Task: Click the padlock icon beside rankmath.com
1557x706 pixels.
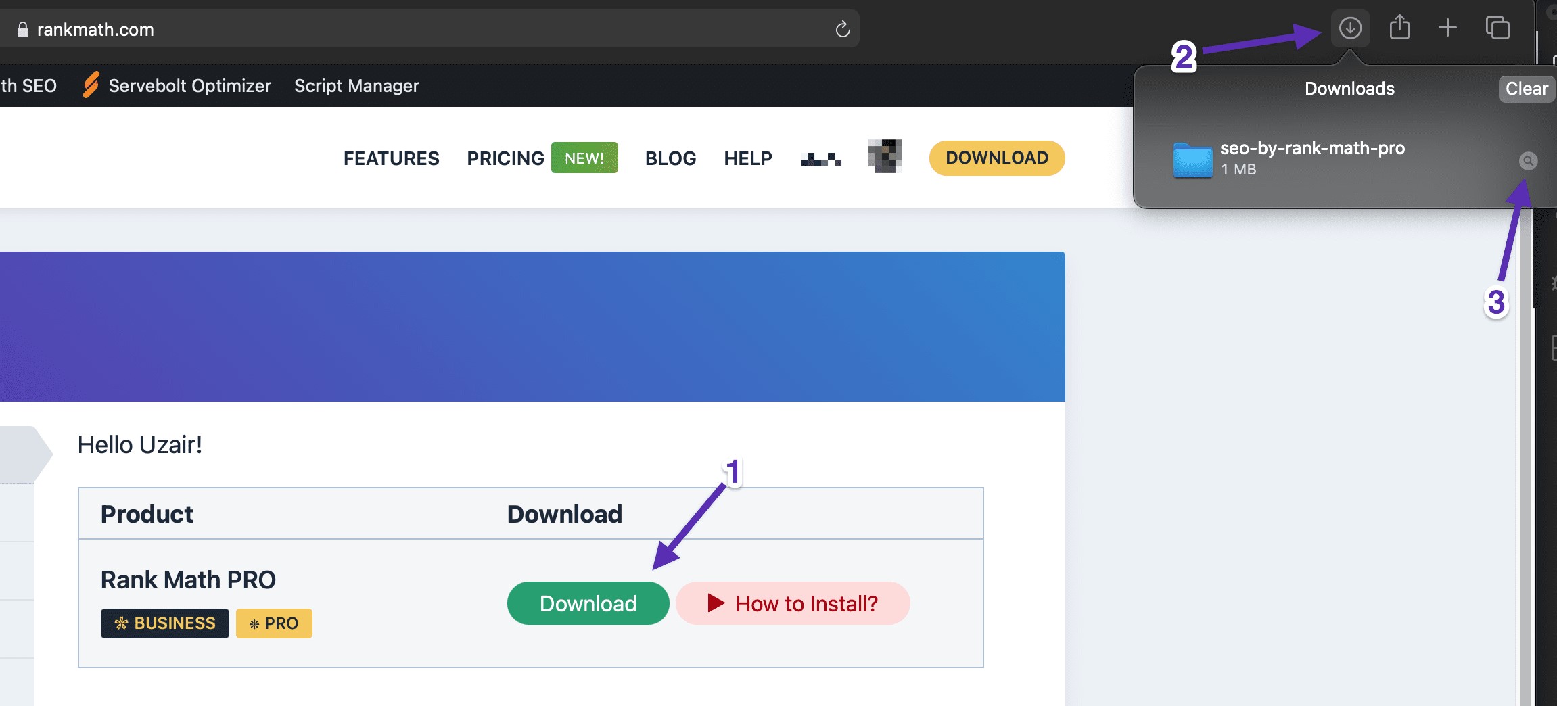Action: [22, 30]
